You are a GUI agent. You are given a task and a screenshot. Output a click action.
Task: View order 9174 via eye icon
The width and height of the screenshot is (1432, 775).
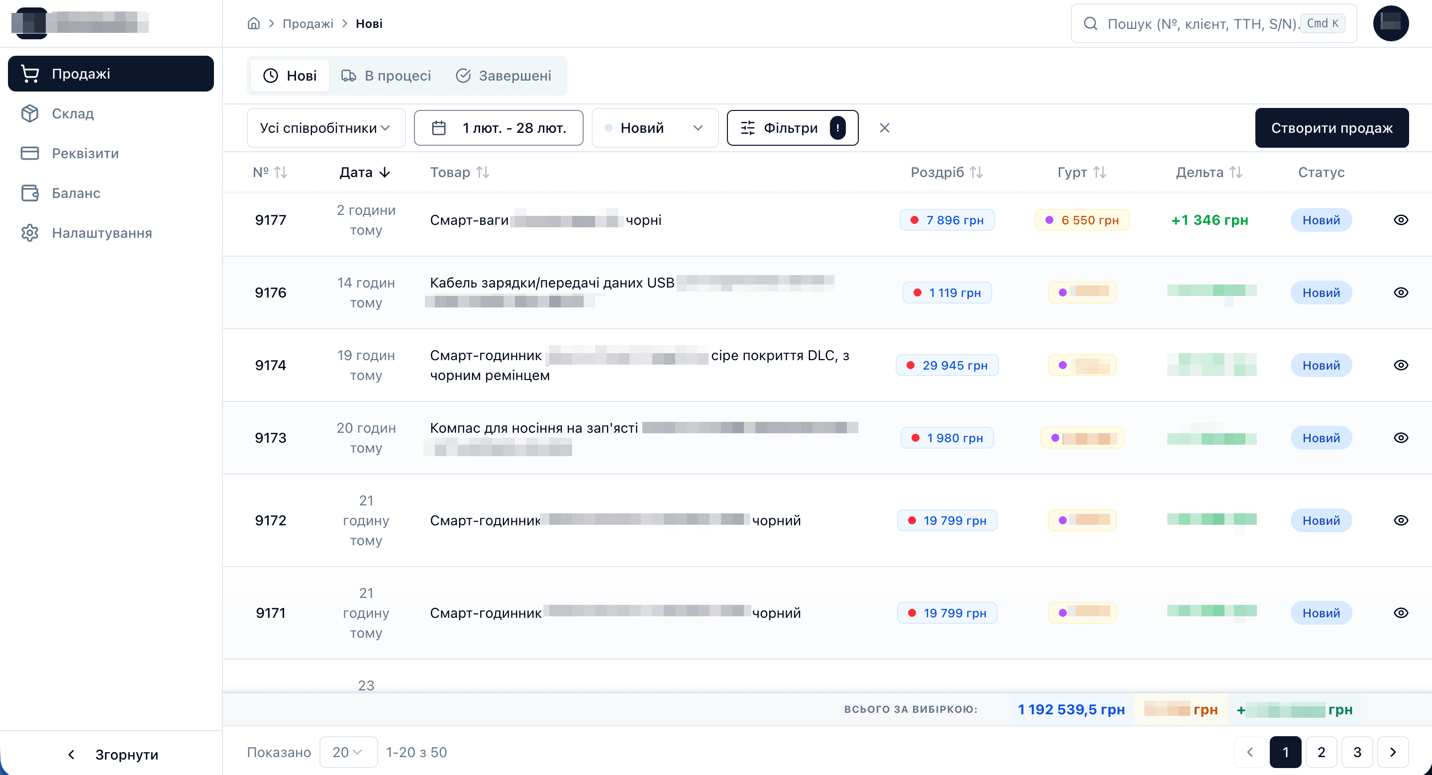click(x=1400, y=365)
